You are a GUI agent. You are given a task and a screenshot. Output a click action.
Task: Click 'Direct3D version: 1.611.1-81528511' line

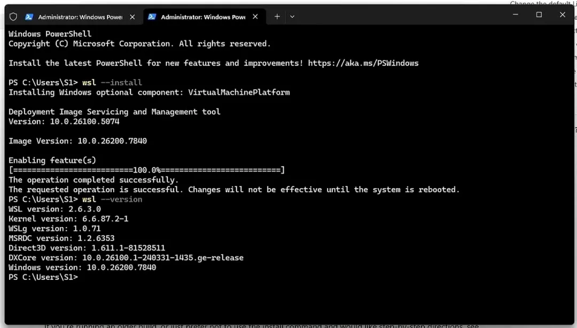coord(87,248)
